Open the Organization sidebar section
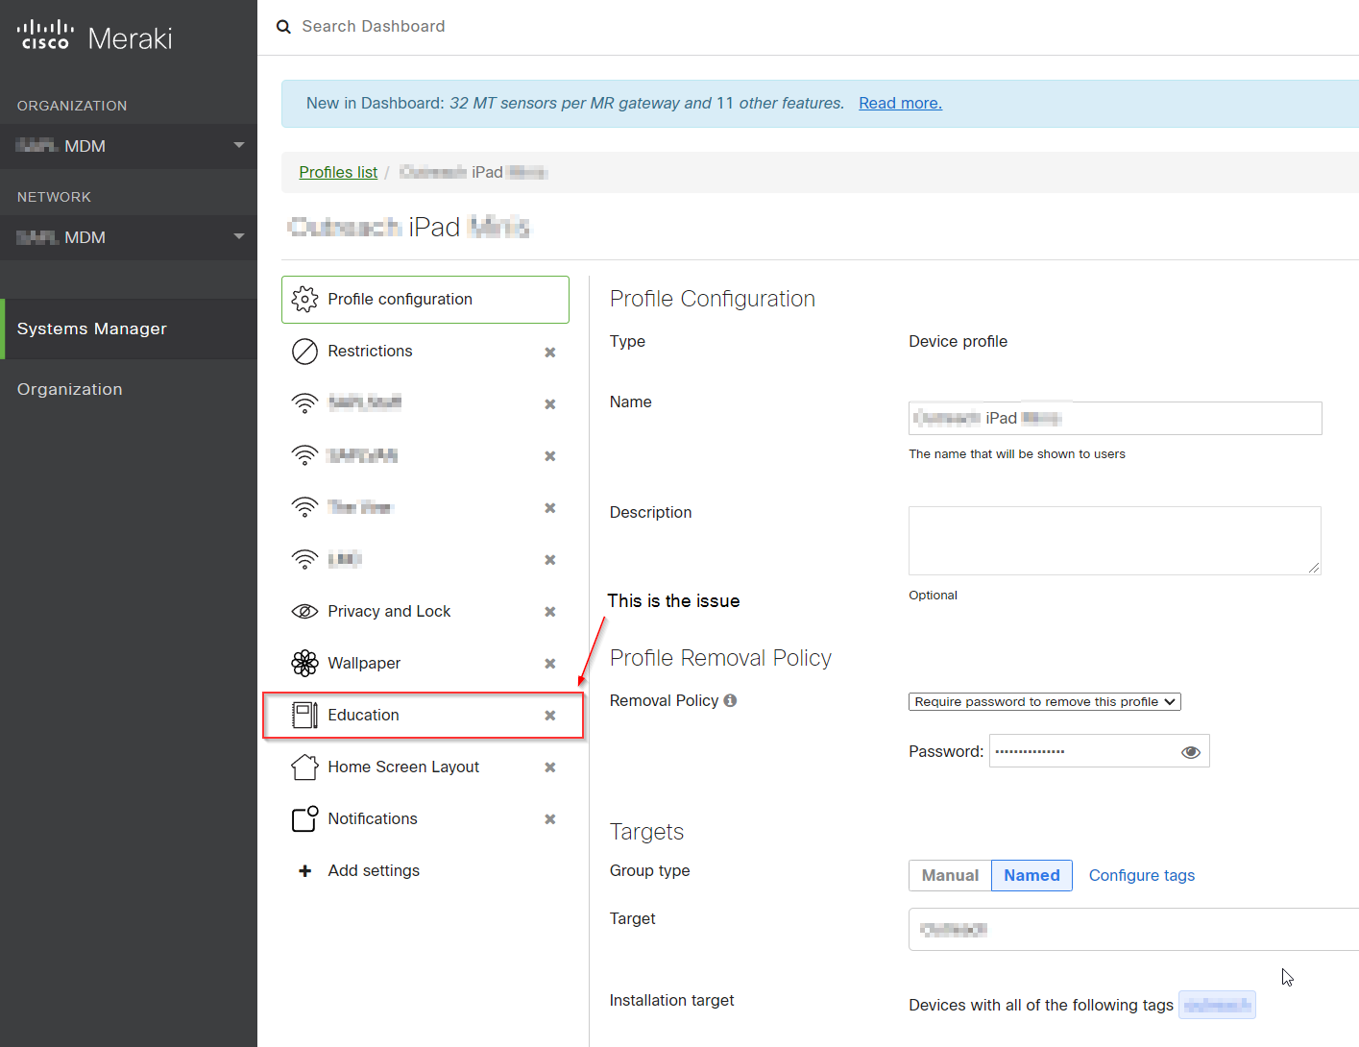Image resolution: width=1359 pixels, height=1047 pixels. [69, 389]
